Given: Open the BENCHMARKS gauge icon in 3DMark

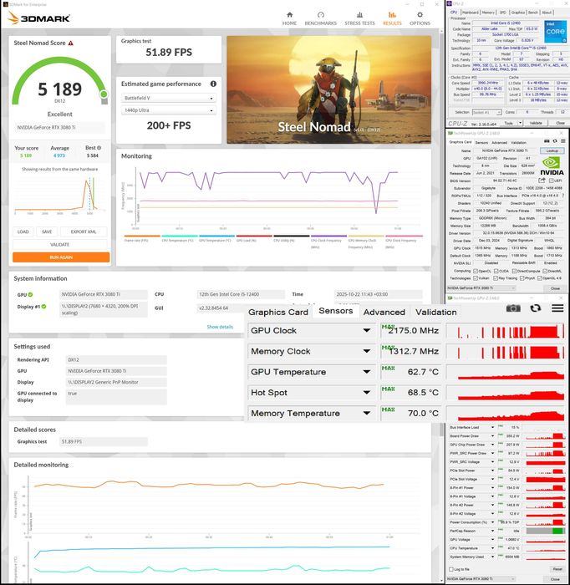Looking at the screenshot, I should 320,15.
